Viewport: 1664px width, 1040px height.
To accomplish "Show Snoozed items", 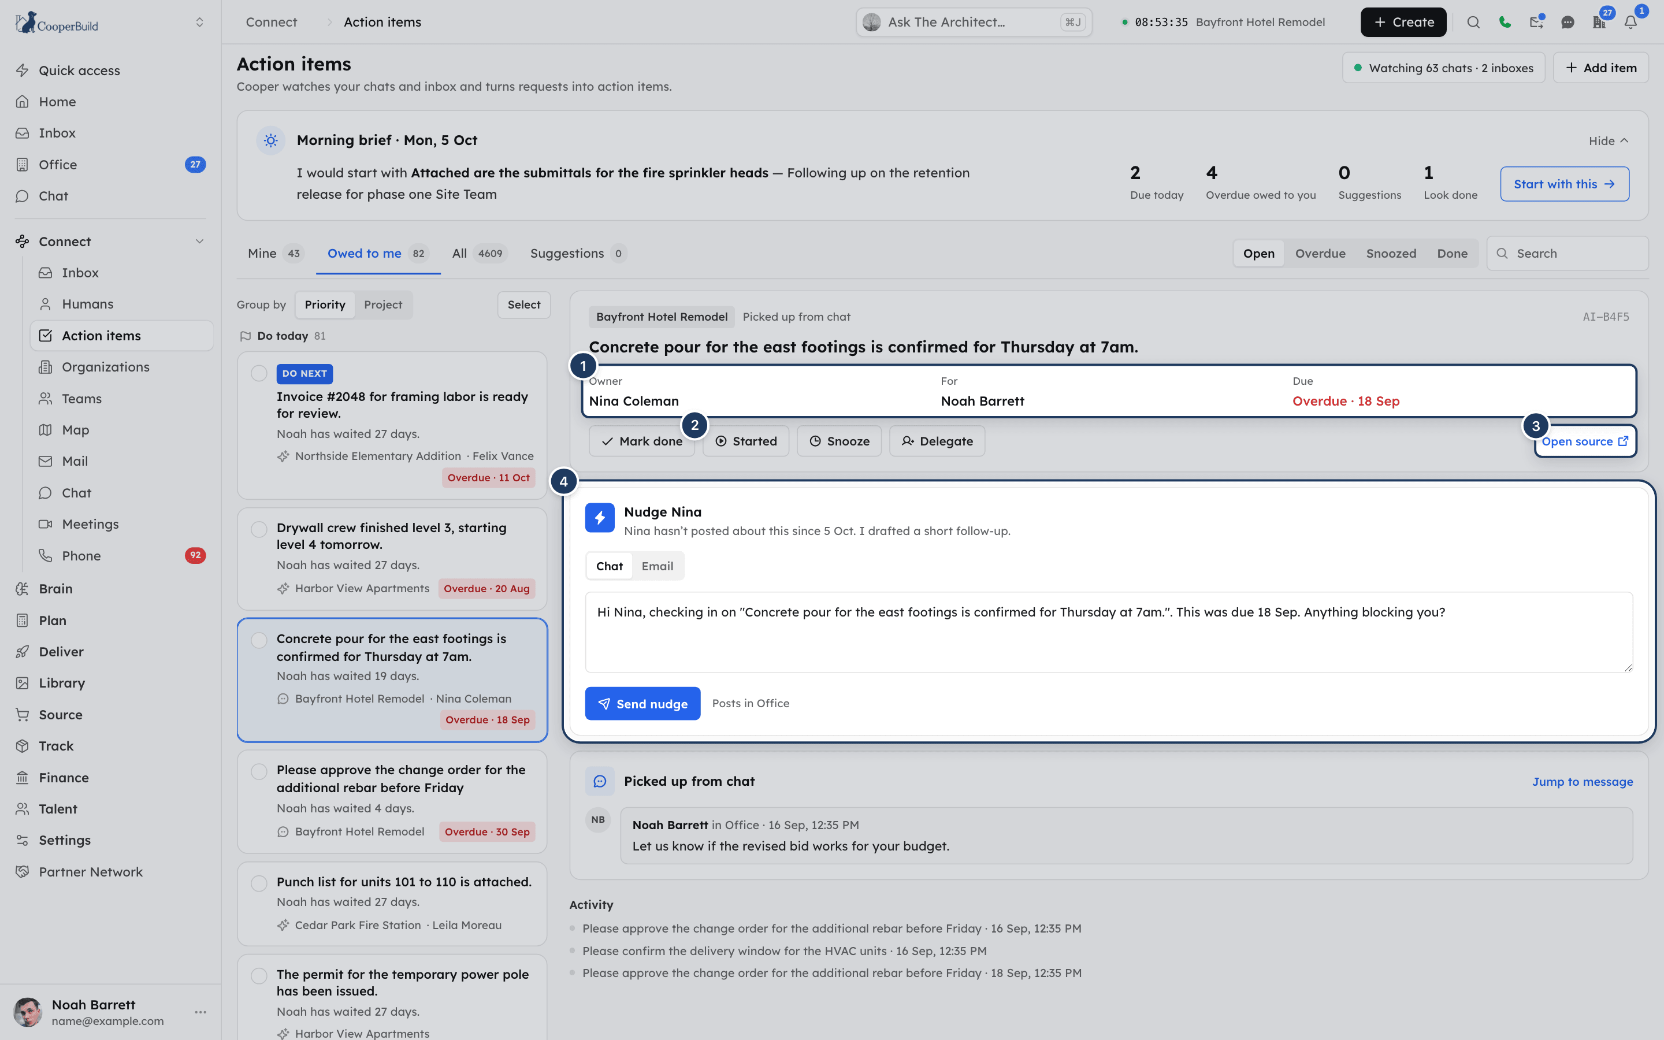I will (1391, 253).
